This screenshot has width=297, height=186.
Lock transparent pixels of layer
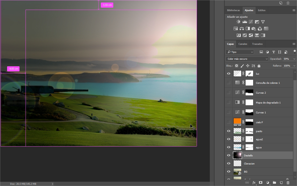pyautogui.click(x=237, y=66)
